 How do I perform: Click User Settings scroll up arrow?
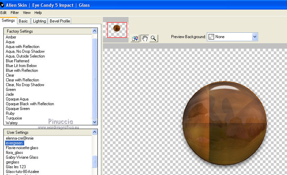[95, 132]
